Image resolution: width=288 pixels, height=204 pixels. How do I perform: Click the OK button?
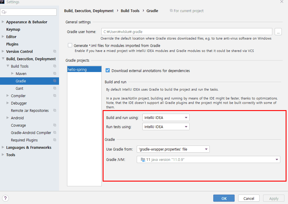point(224,198)
